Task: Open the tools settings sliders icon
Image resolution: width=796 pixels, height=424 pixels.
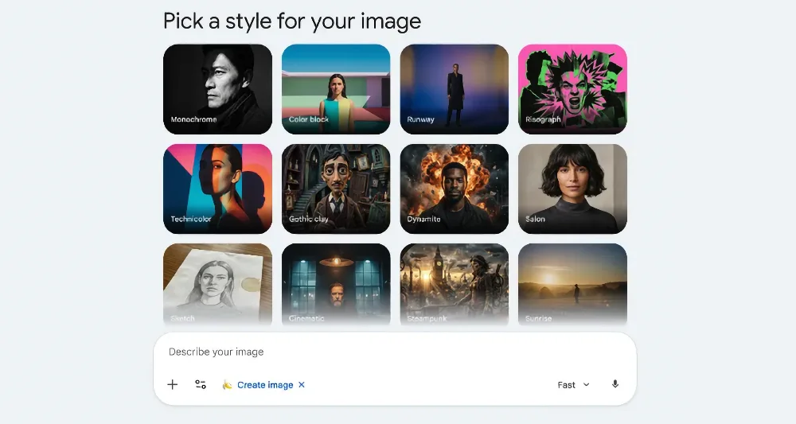Action: 201,385
